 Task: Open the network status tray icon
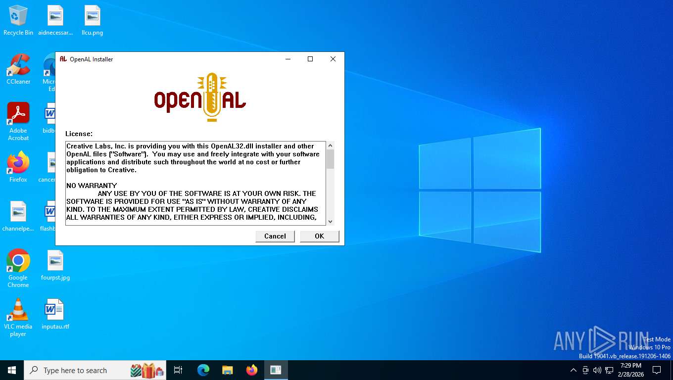coord(609,370)
